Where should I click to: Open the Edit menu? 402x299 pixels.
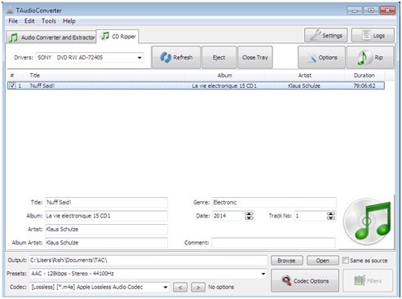click(29, 21)
